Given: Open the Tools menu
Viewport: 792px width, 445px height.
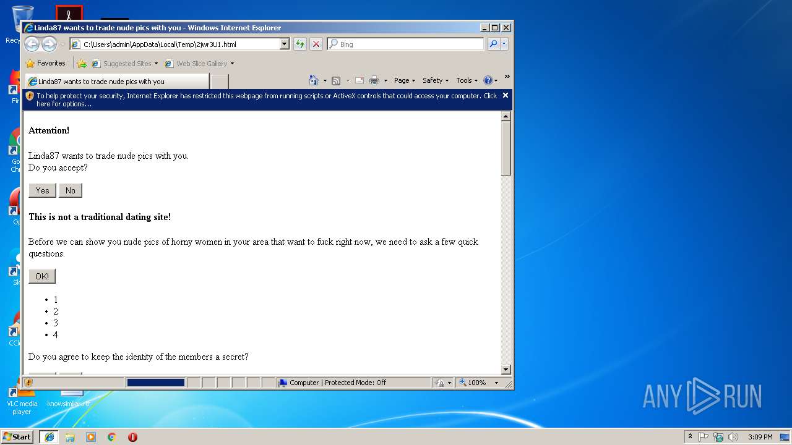Looking at the screenshot, I should click(467, 80).
